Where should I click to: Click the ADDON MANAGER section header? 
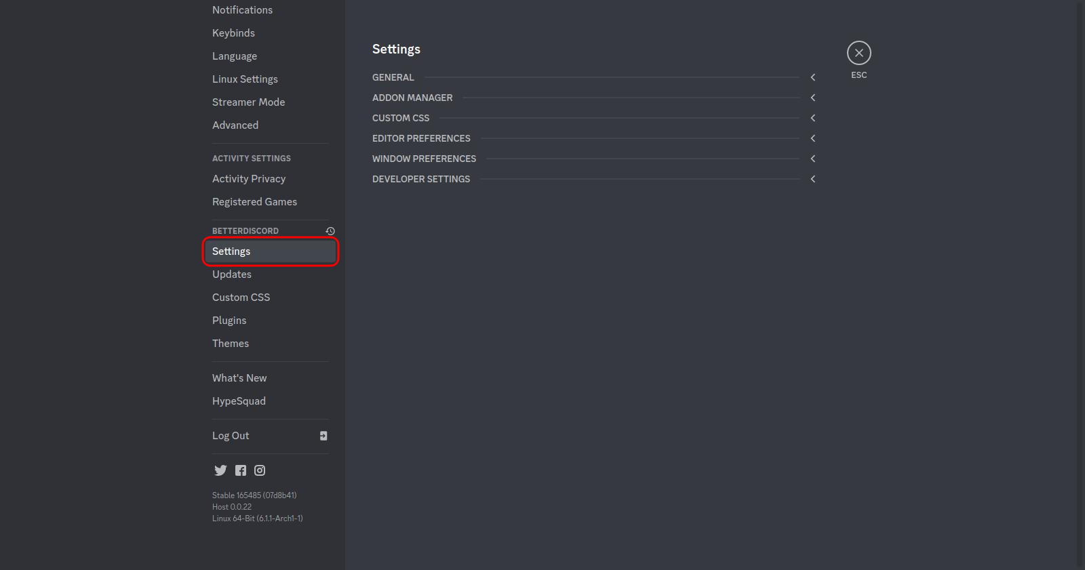[412, 98]
